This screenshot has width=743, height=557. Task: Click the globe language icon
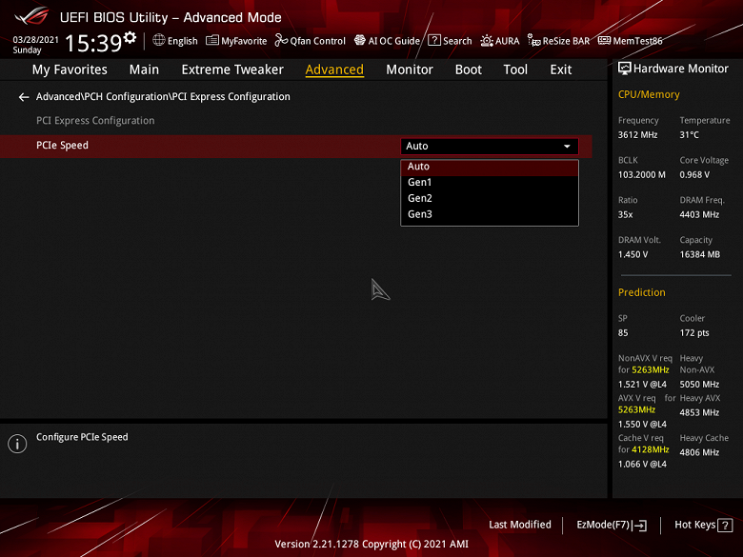coord(159,40)
